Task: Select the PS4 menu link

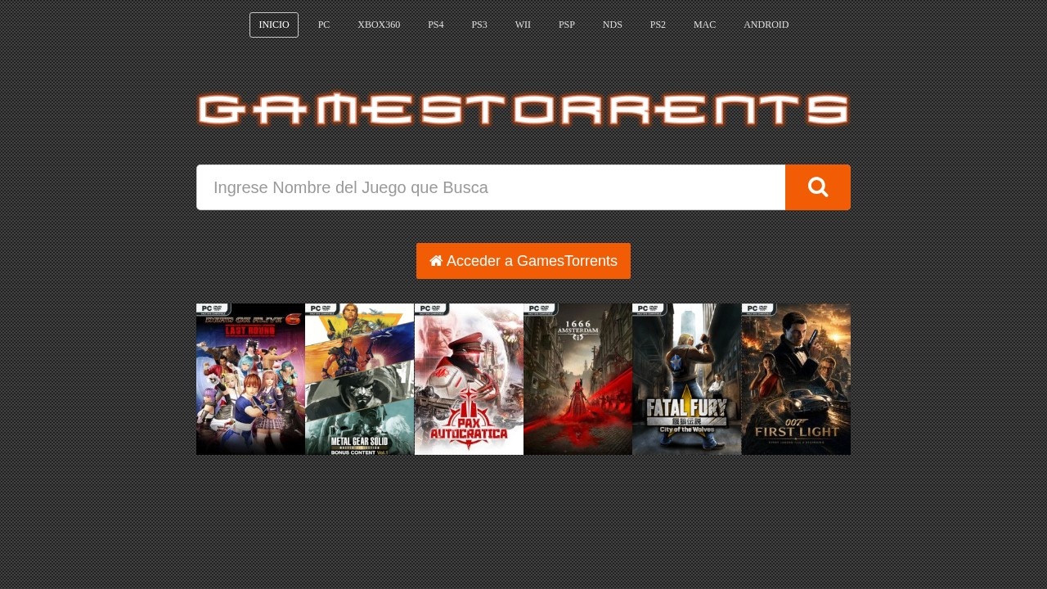Action: tap(436, 25)
